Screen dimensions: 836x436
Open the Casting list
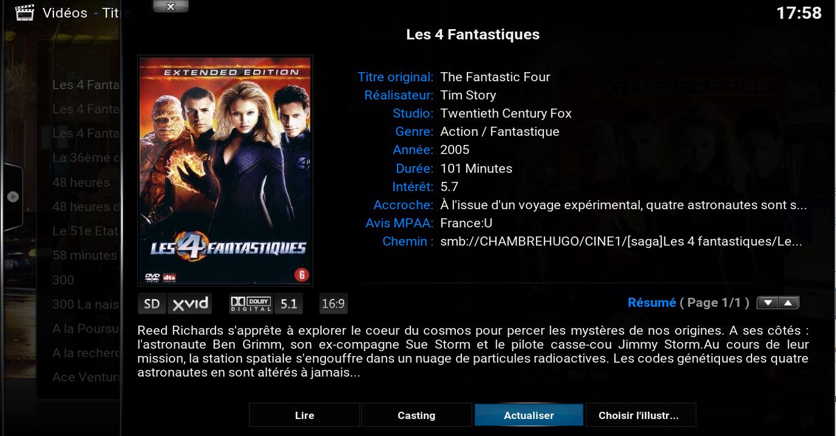416,415
